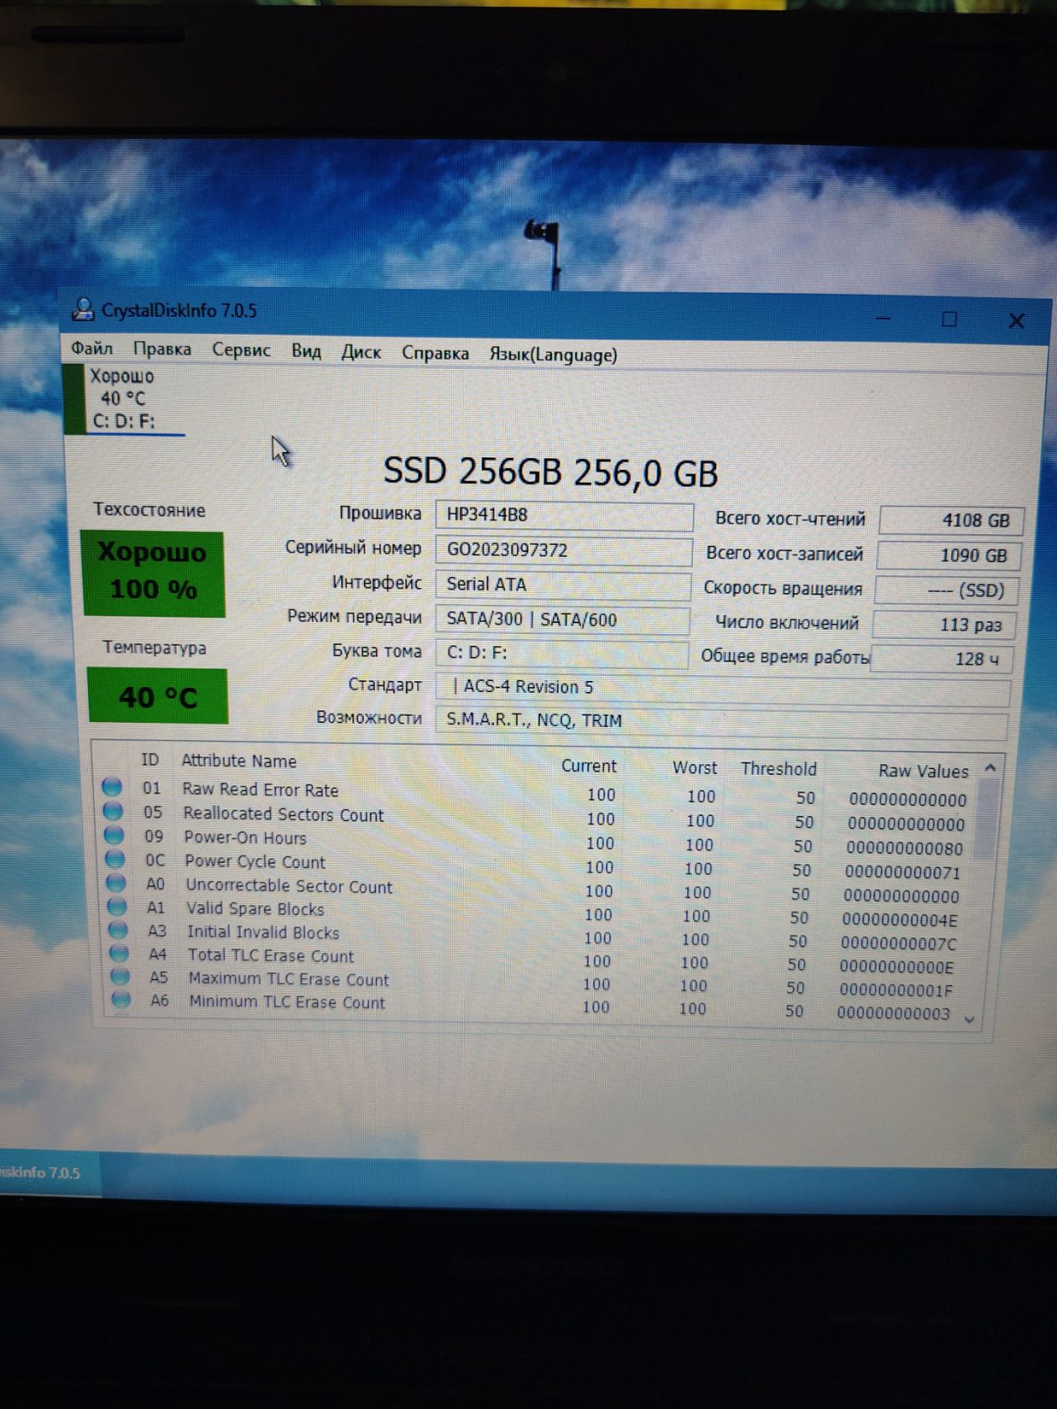Click the Threshold column header
Viewport: 1057px width, 1409px height.
[778, 769]
